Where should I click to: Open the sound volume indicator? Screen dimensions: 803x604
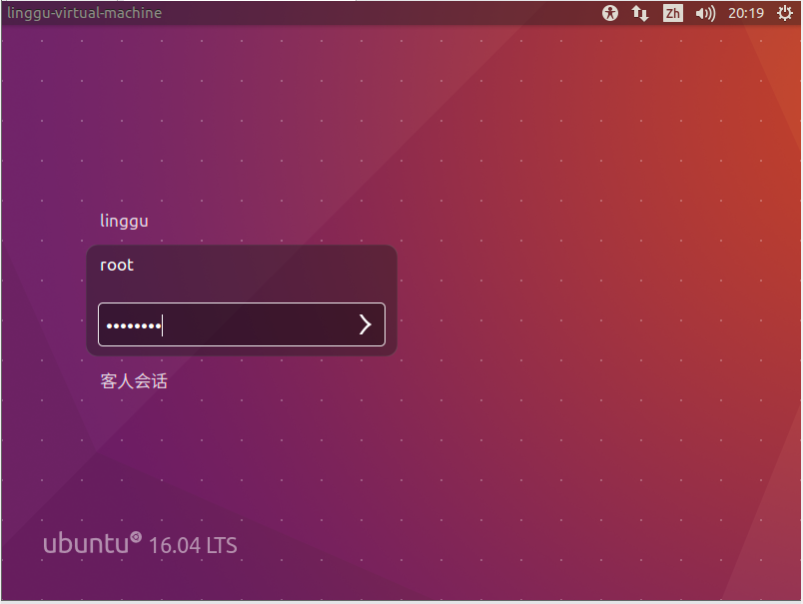point(705,13)
